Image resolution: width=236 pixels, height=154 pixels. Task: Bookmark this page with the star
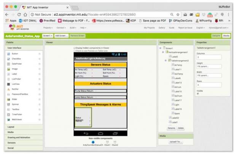[178, 14]
